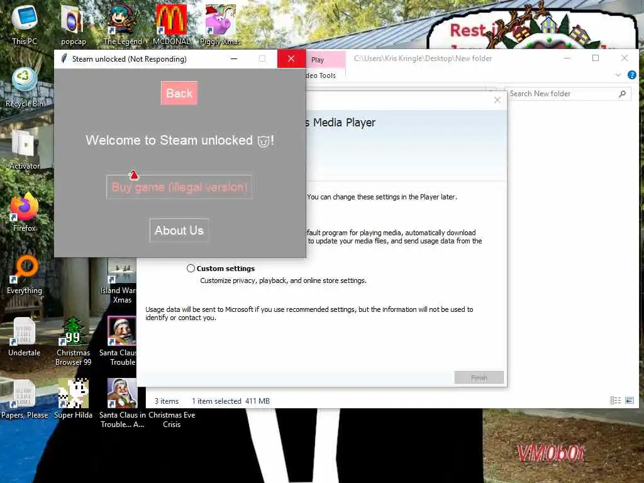This screenshot has height=483, width=644.
Task: Expand the Explorer ribbon chevron
Action: 618,75
